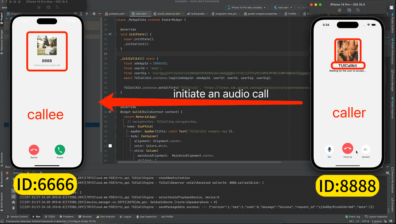Mute the Mic on the caller simulator

(329, 148)
